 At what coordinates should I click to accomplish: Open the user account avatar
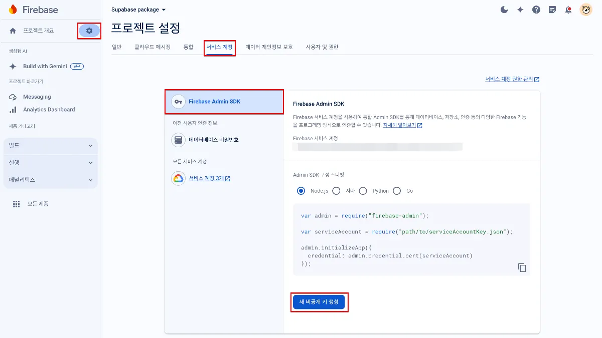click(x=586, y=10)
